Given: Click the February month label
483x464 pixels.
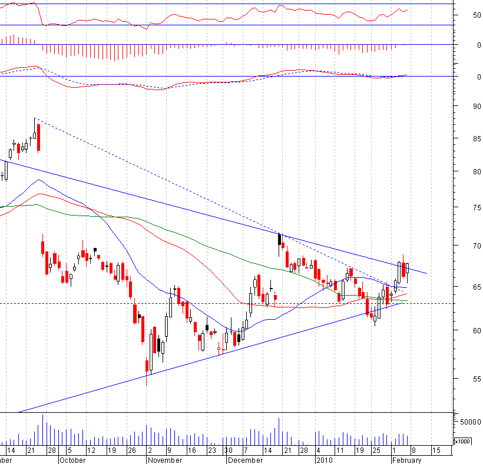Looking at the screenshot, I should pos(406,460).
